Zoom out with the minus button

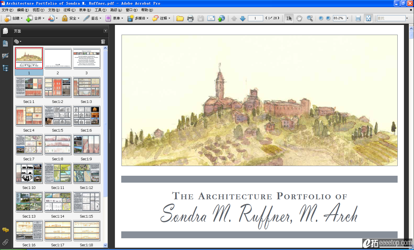(321, 18)
